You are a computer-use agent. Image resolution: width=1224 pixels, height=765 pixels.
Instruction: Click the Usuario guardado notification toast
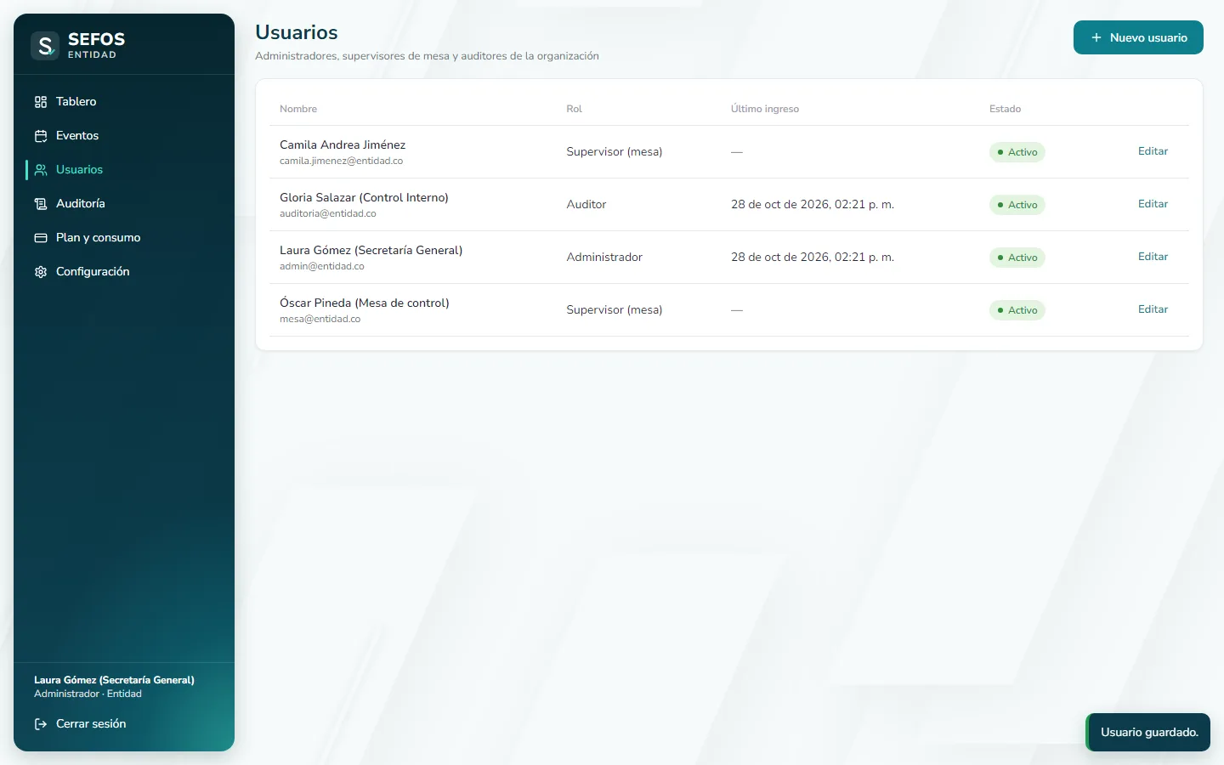tap(1148, 732)
